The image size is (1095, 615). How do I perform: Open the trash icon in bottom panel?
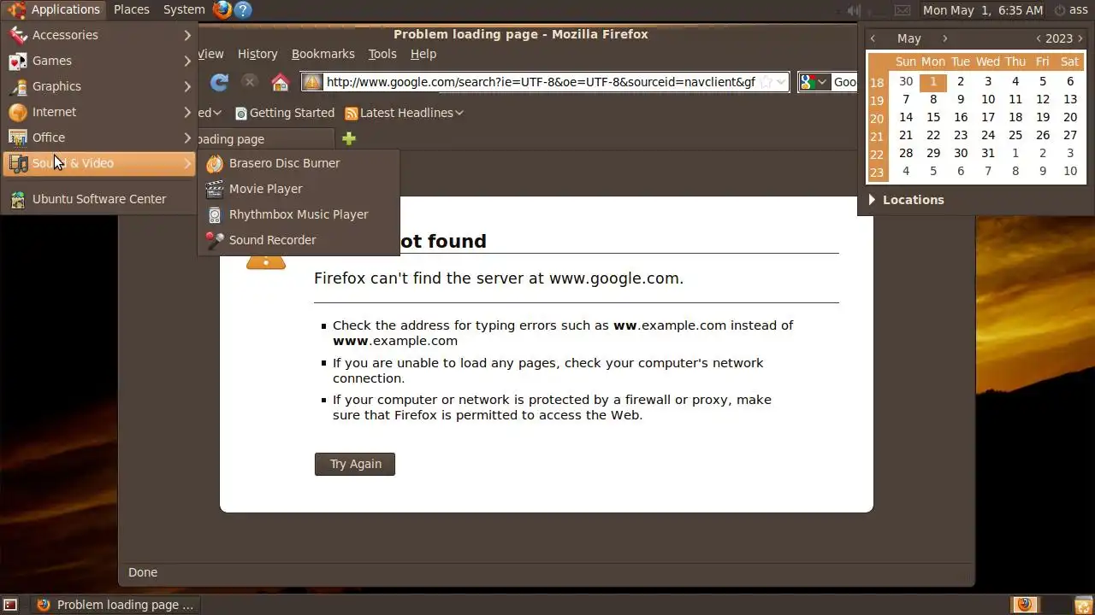pos(1083,605)
